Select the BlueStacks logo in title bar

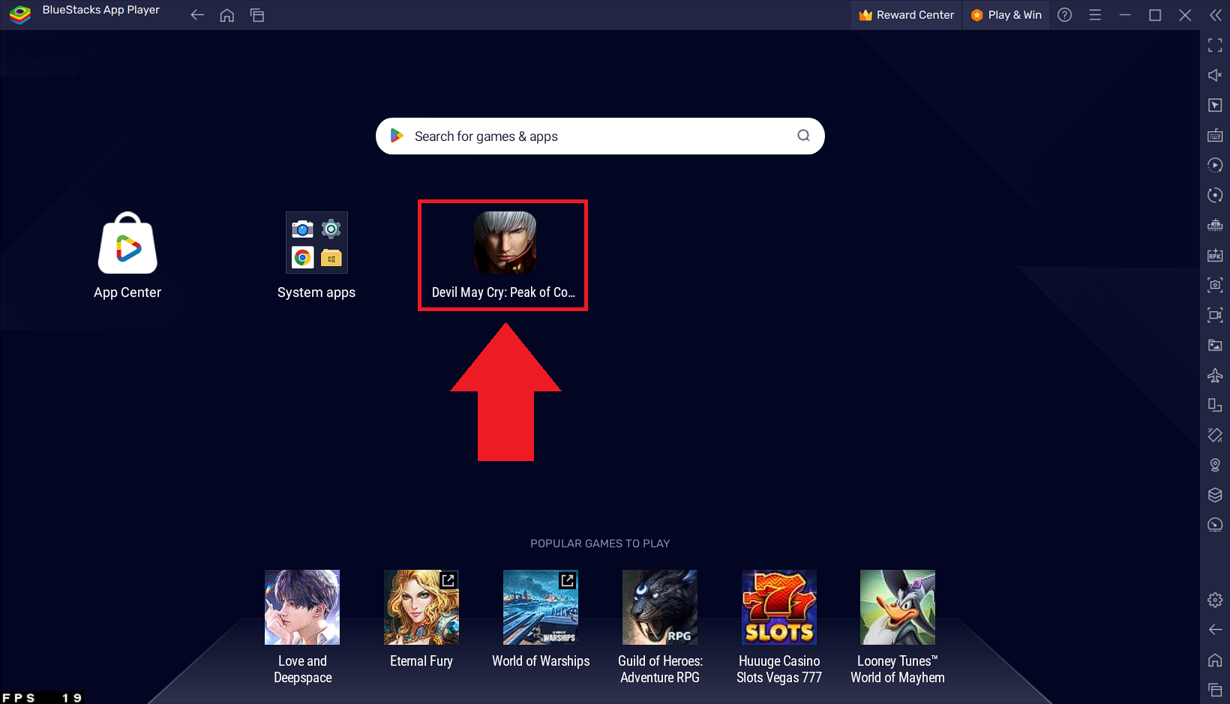[20, 13]
